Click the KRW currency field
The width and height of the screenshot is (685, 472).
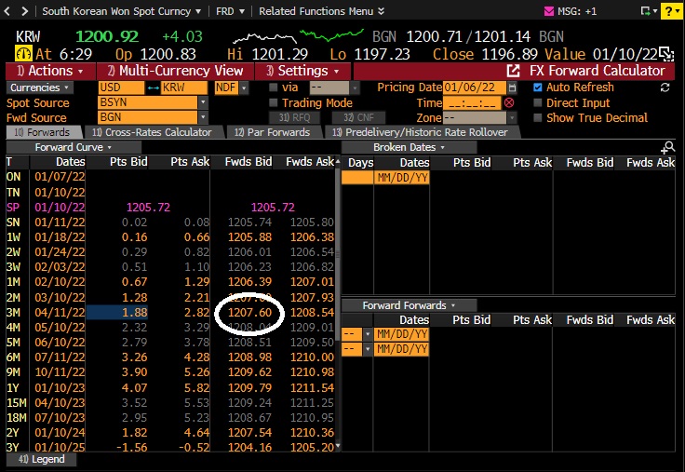(184, 88)
